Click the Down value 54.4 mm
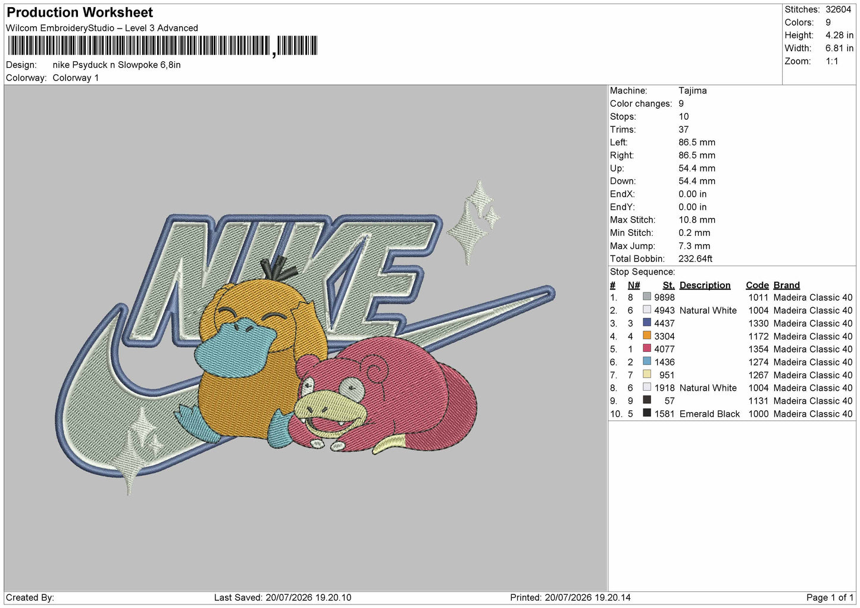This screenshot has width=860, height=608. pyautogui.click(x=697, y=181)
